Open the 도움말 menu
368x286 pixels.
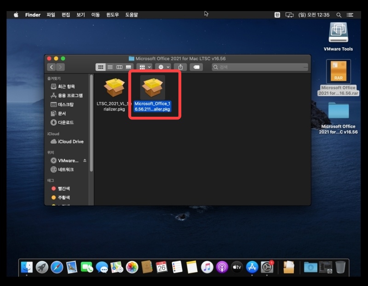click(132, 15)
